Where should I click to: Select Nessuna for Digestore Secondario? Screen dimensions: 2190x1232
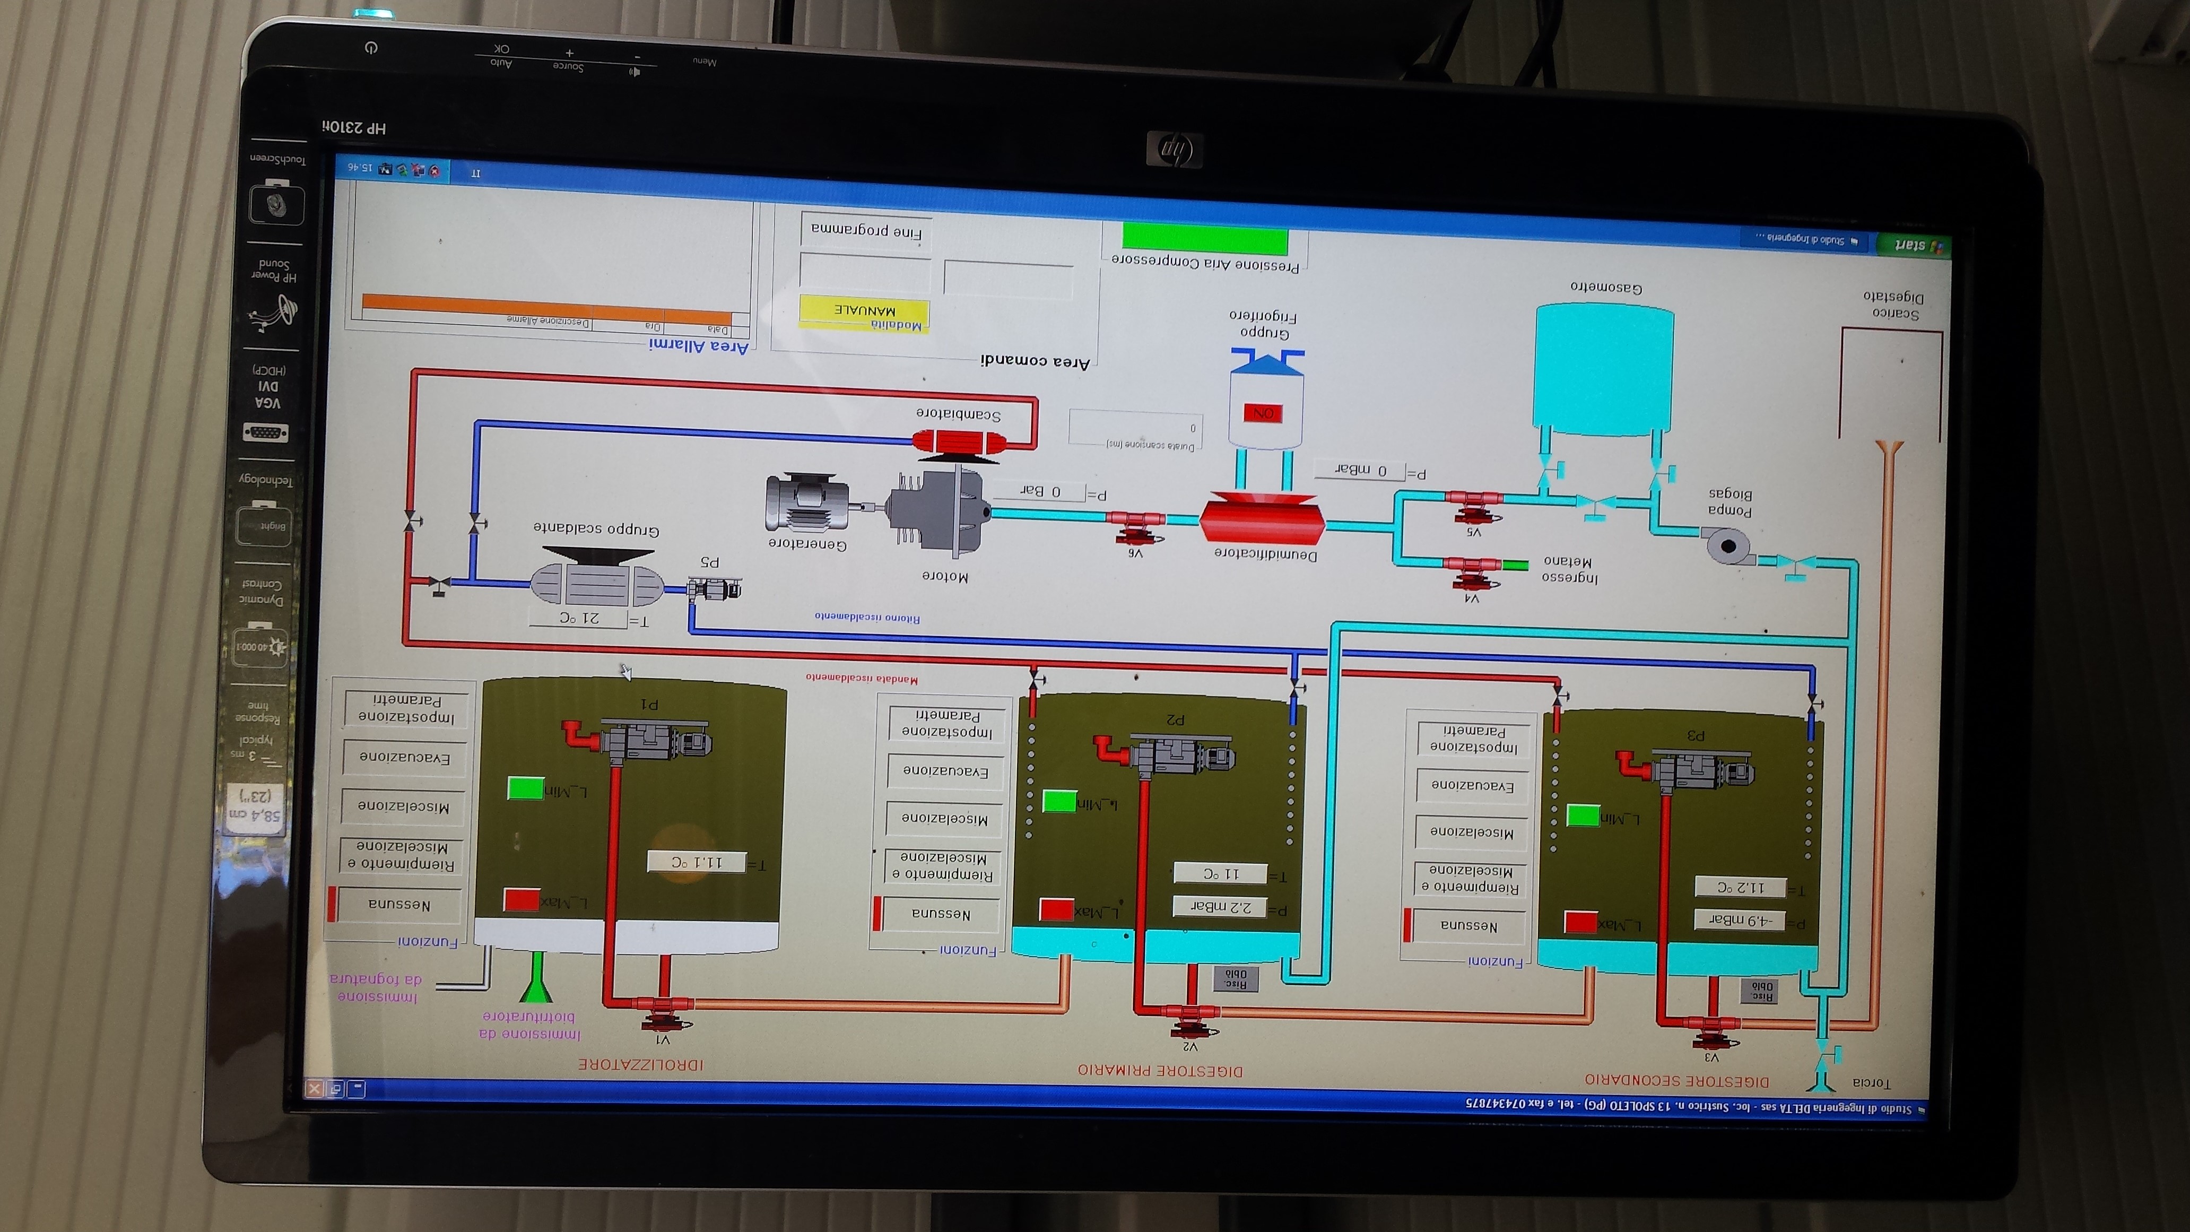(1468, 926)
